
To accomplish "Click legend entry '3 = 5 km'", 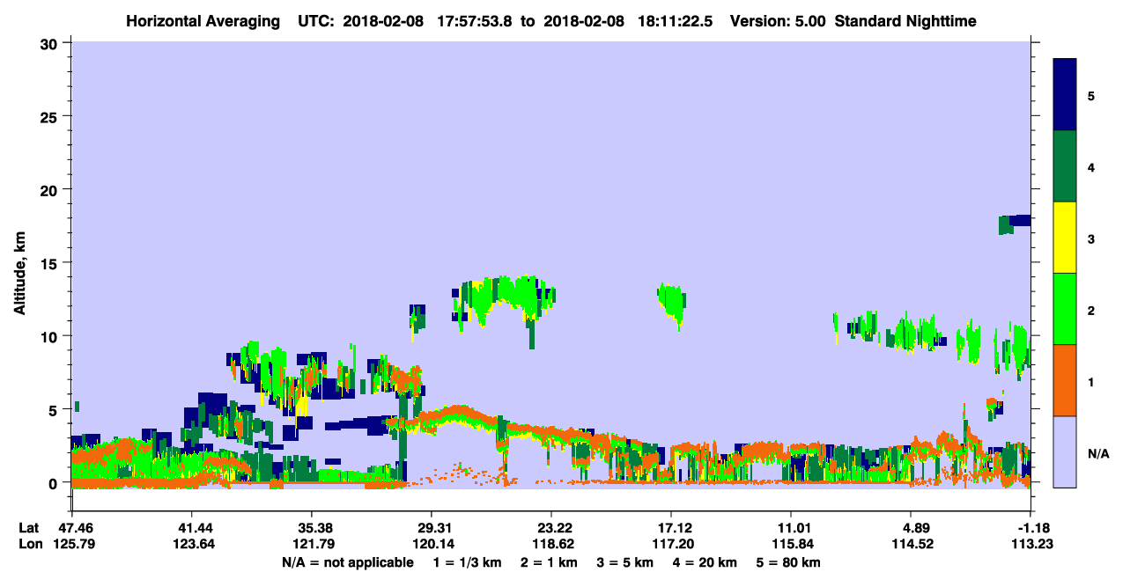I will (x=624, y=561).
